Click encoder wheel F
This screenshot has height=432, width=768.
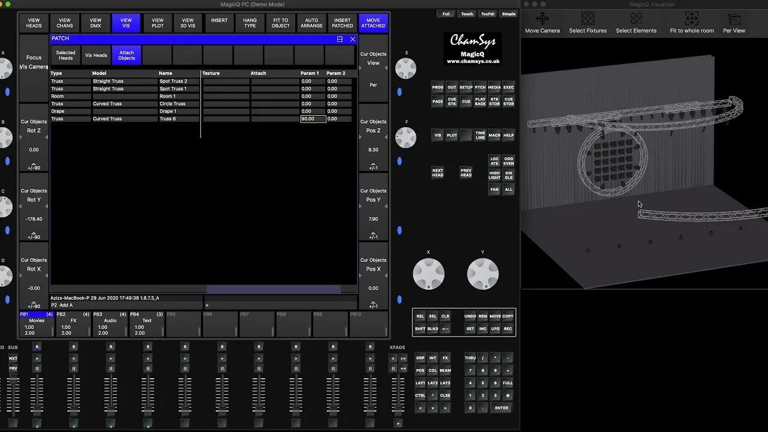406,138
